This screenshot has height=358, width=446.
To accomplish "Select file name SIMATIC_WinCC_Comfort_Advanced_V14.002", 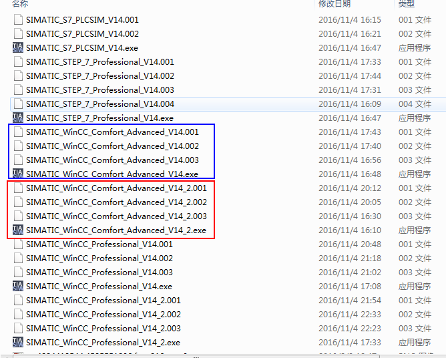I will point(112,146).
